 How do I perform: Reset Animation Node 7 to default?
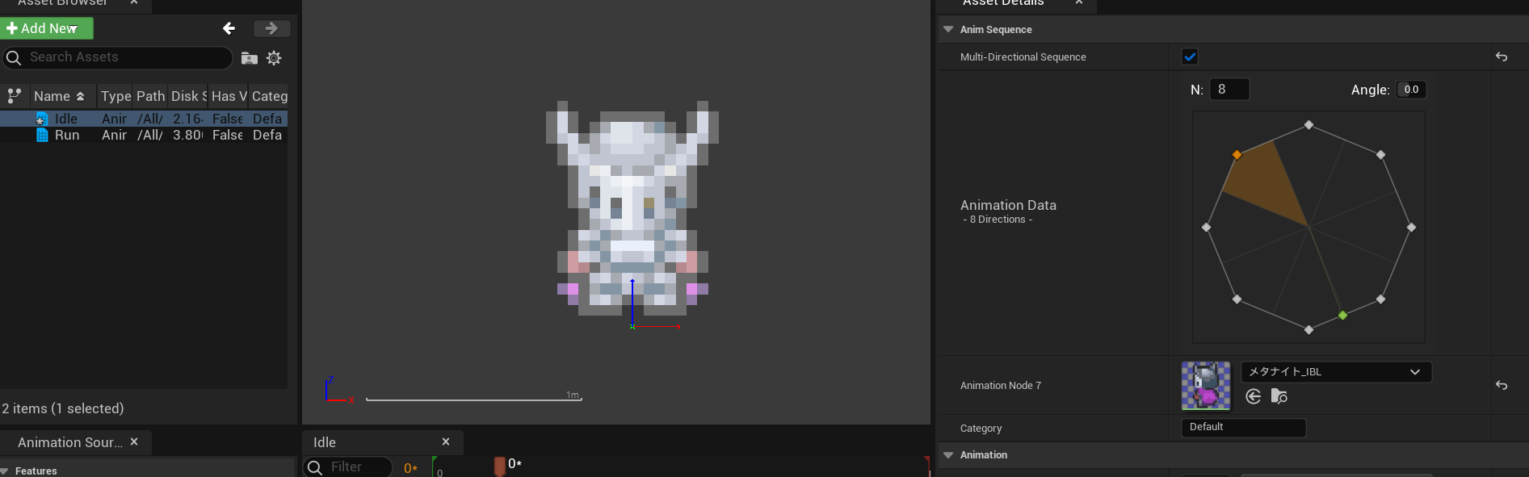(1502, 385)
